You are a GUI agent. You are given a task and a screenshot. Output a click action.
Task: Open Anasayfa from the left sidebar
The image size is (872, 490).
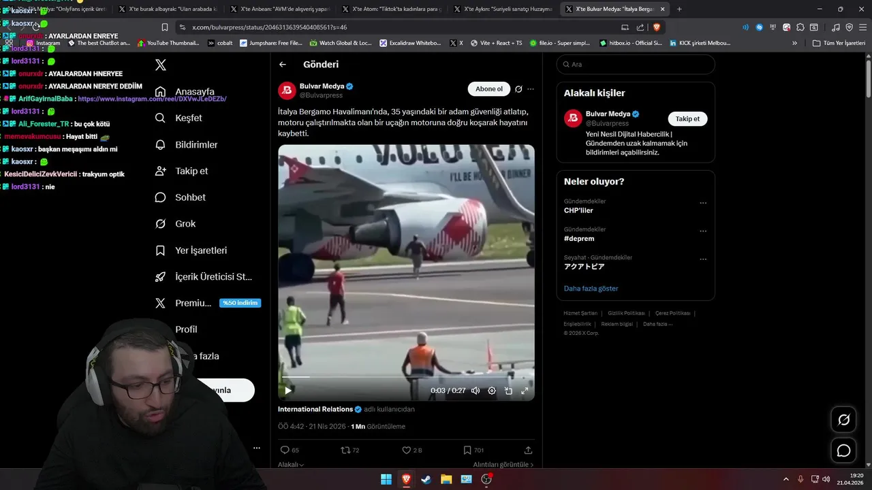coord(185,91)
